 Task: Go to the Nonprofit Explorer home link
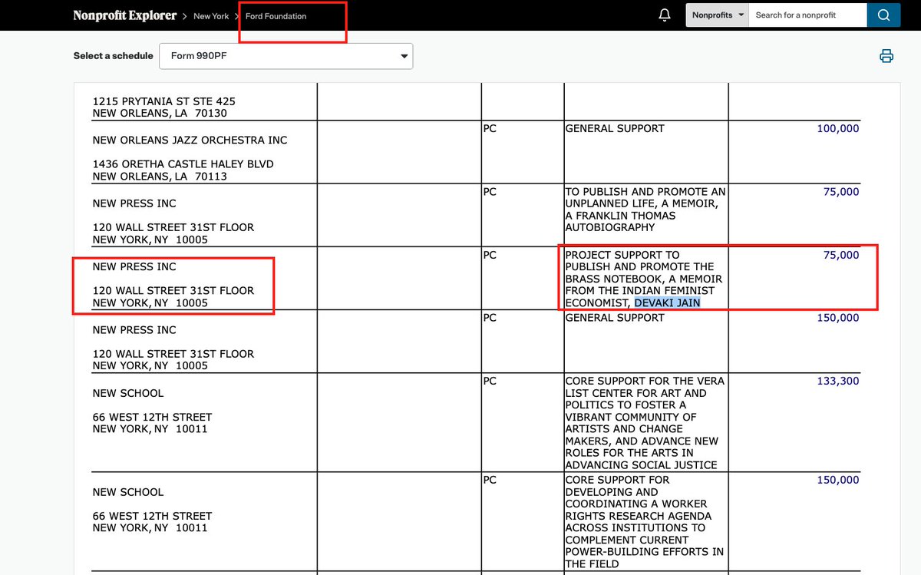tap(125, 15)
